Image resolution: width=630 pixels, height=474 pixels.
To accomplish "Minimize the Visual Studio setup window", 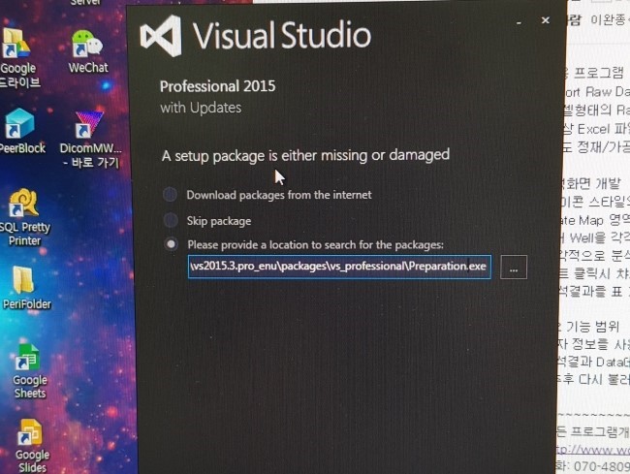I will [x=519, y=22].
